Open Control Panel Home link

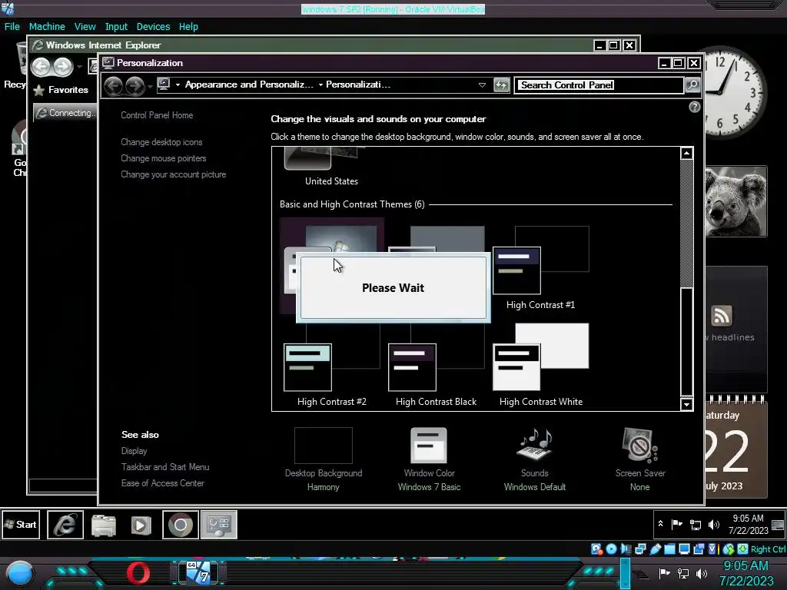coord(157,115)
